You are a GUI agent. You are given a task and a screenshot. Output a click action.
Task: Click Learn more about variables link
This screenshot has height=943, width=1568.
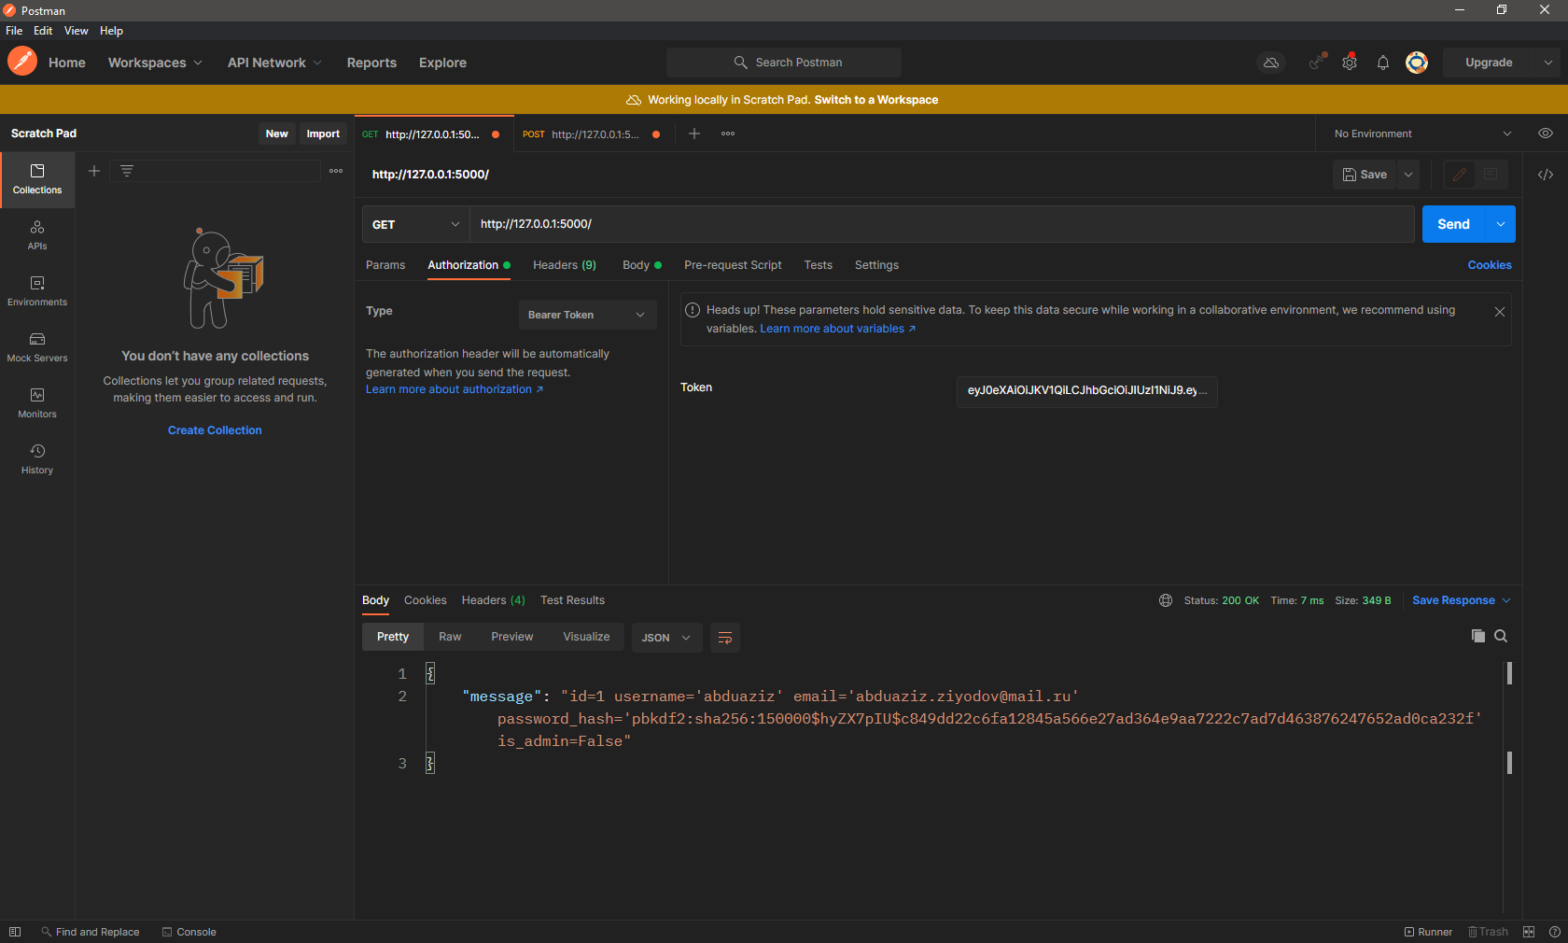pos(837,329)
